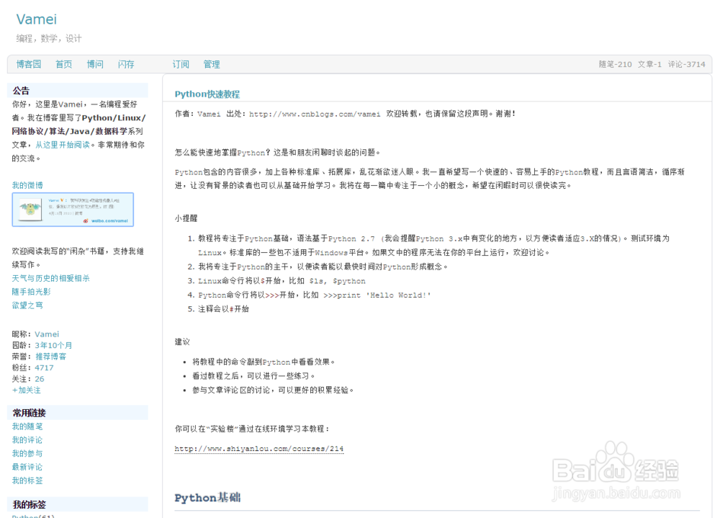Open 我的随笔 under 常用链接

point(27,427)
